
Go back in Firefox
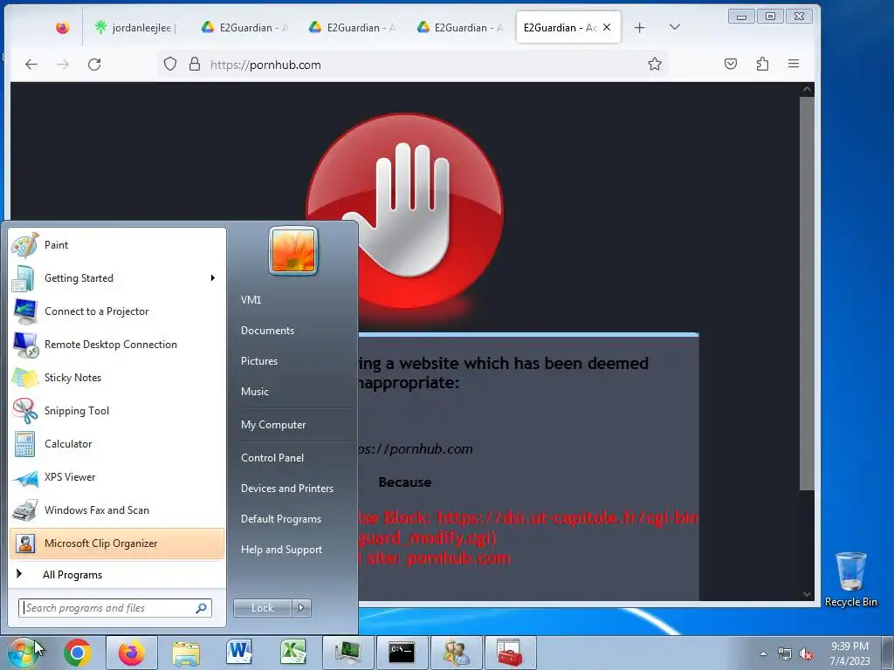pyautogui.click(x=31, y=65)
